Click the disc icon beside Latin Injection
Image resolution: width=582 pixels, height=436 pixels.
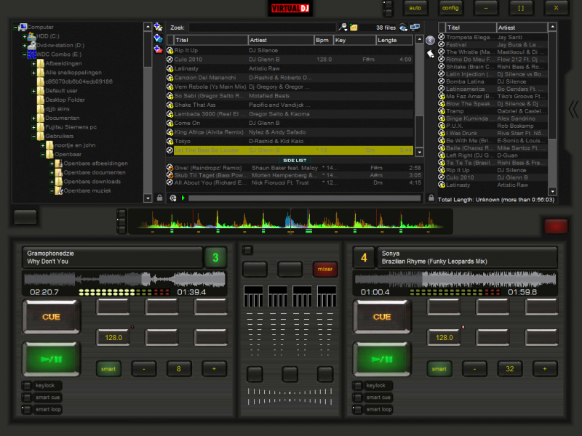[442, 74]
